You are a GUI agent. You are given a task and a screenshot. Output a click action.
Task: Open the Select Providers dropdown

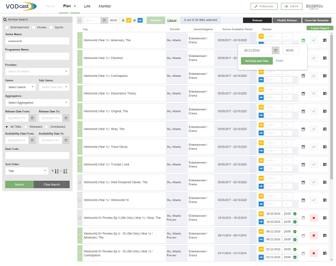tap(37, 71)
